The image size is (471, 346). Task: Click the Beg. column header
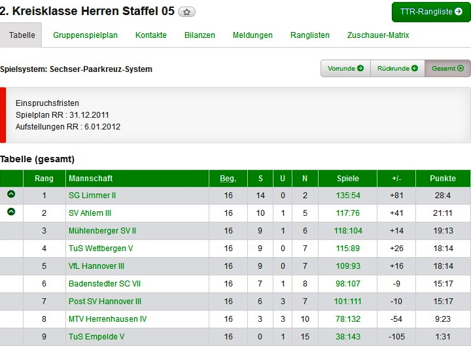coord(228,179)
